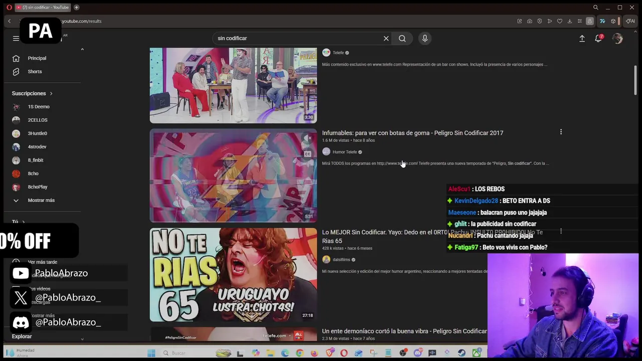Open Opera downloads icon
The height and width of the screenshot is (361, 642).
570,21
